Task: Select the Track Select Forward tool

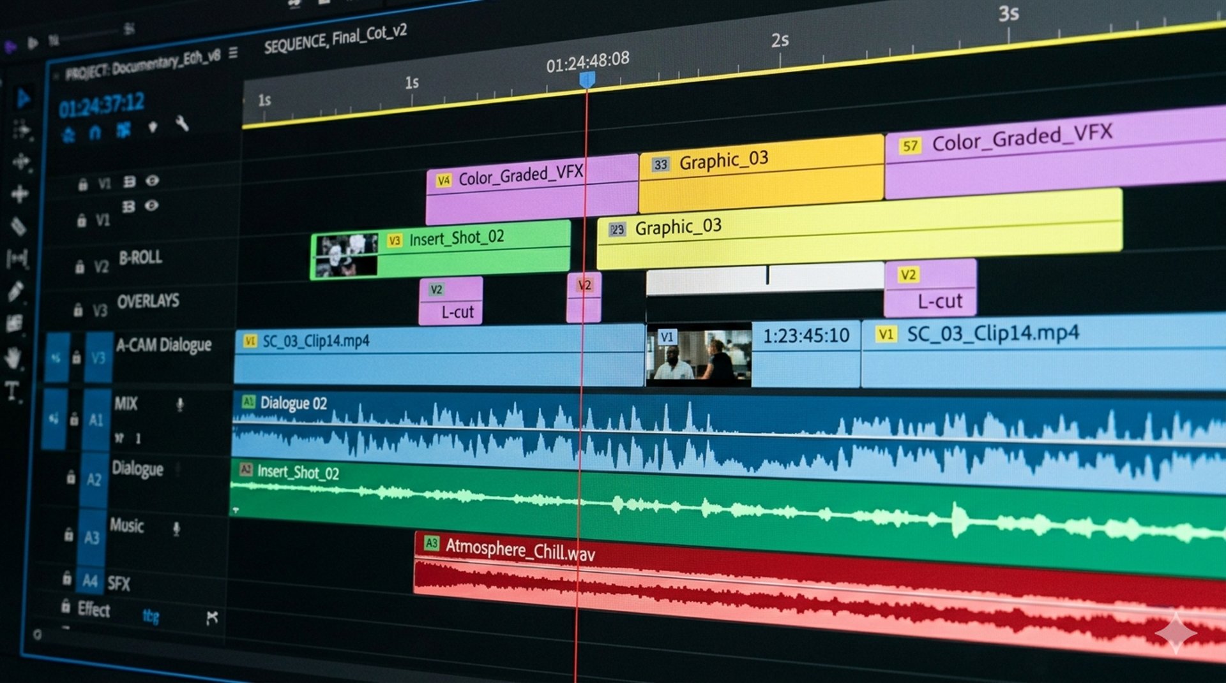Action: pyautogui.click(x=22, y=130)
